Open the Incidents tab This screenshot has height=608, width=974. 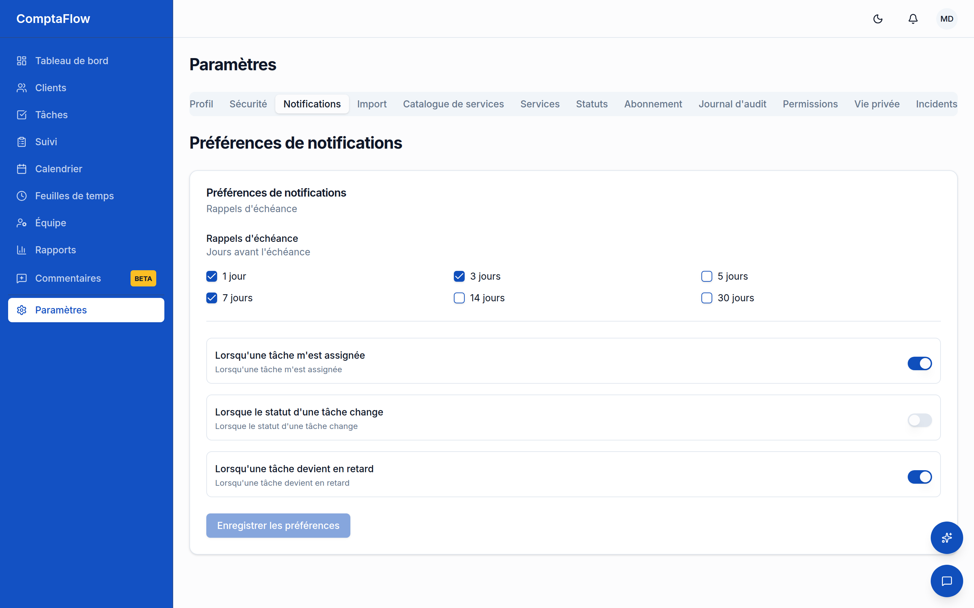point(936,104)
